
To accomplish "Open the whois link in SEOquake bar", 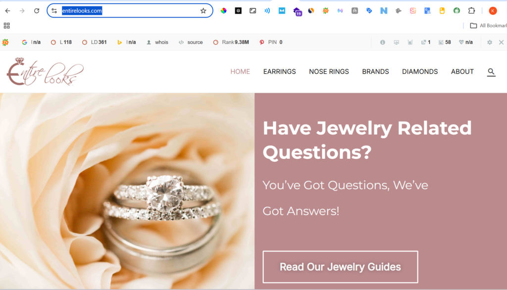I will [x=157, y=43].
